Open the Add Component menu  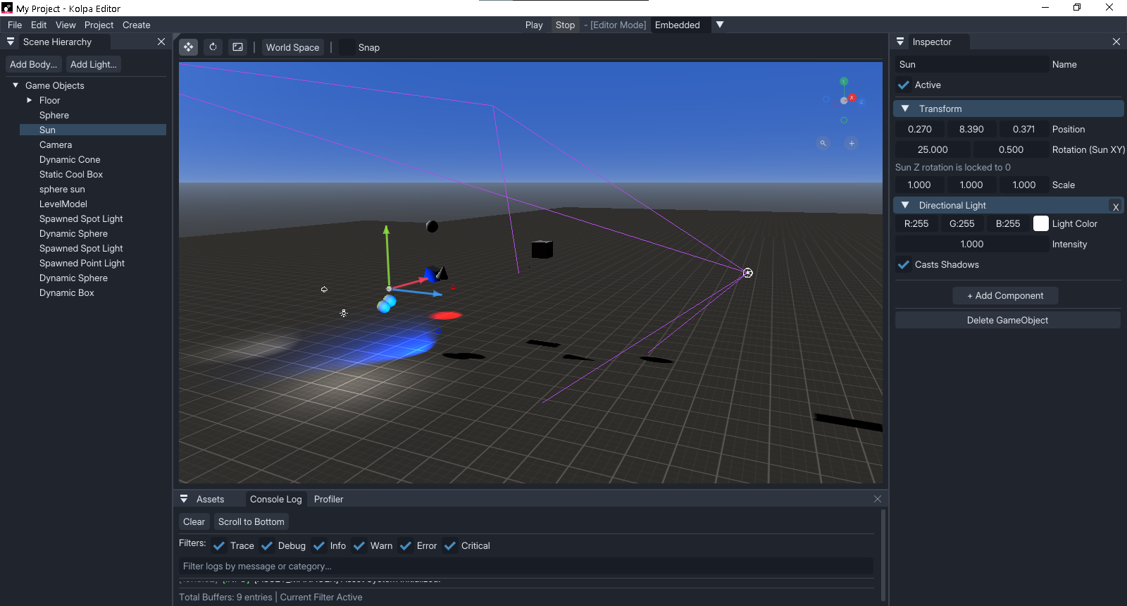pyautogui.click(x=1005, y=295)
